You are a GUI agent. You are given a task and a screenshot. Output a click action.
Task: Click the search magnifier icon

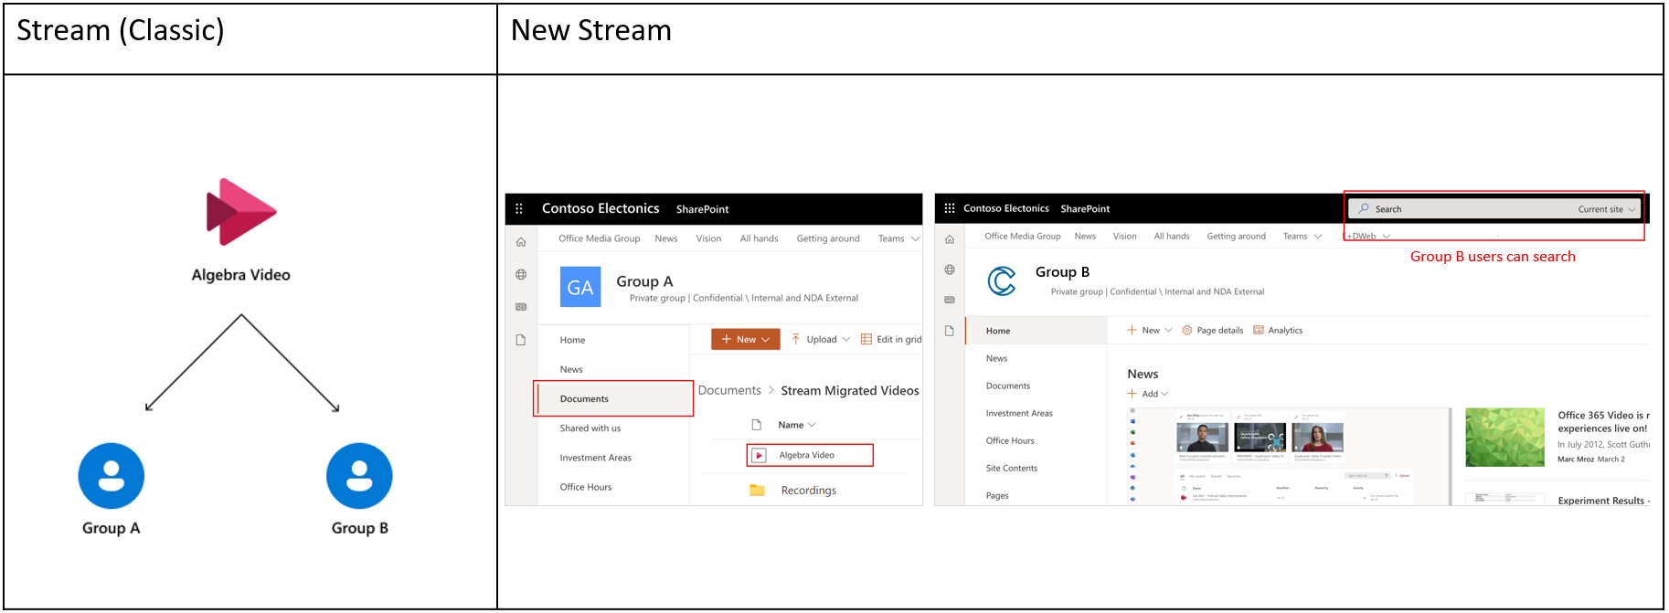point(1364,208)
